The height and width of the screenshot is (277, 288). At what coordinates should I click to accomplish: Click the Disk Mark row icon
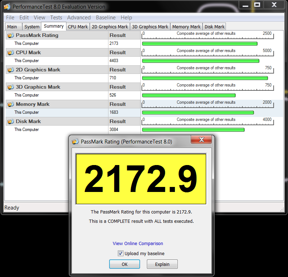(x=11, y=122)
